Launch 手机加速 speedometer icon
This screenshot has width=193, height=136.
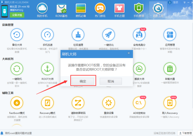(x=47, y=35)
